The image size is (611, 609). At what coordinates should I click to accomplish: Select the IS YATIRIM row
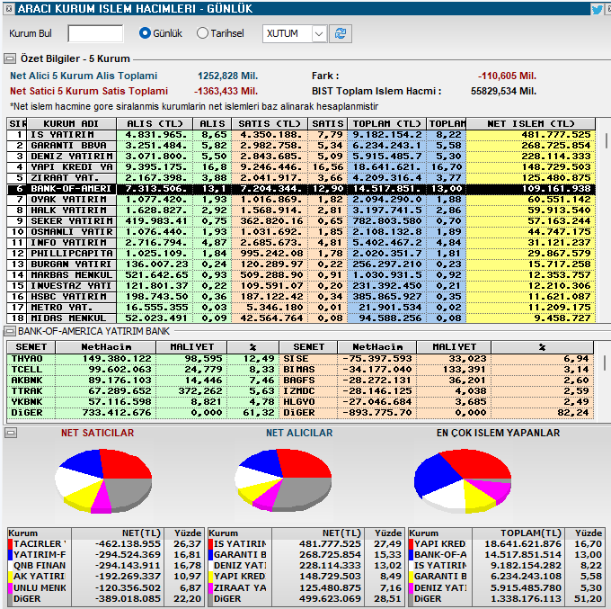301,135
